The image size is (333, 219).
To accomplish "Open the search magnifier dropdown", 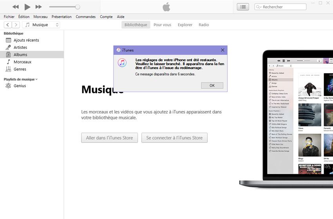I will (x=259, y=7).
